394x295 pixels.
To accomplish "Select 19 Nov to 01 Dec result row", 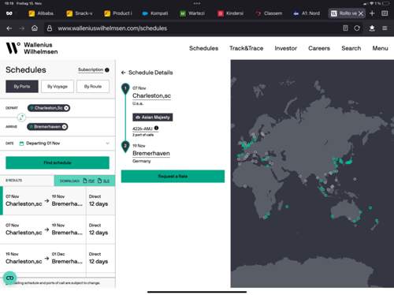I will point(58,259).
